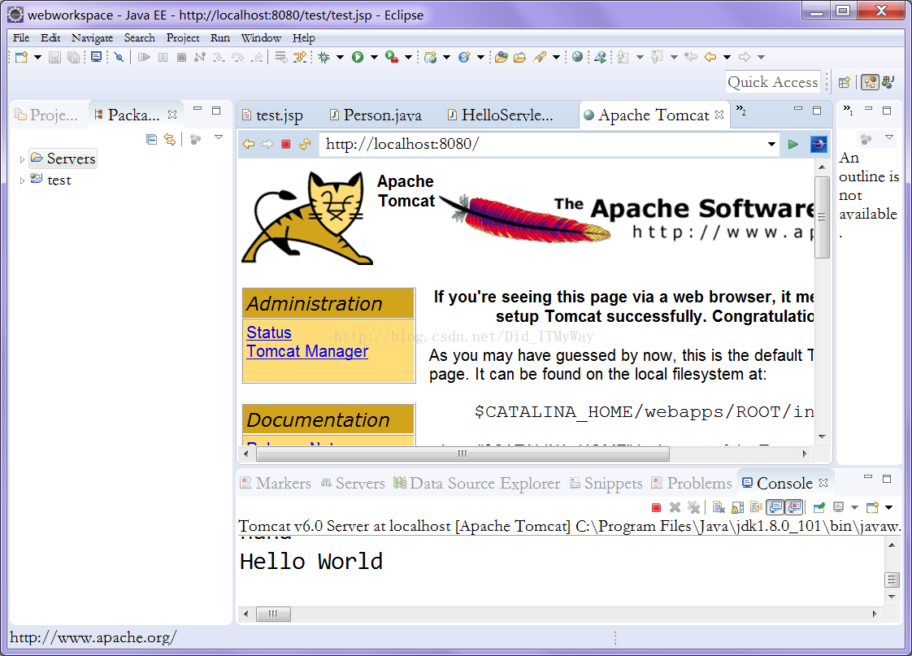Click the red Terminate icon in Console
Viewport: 912px width, 656px height.
656,508
